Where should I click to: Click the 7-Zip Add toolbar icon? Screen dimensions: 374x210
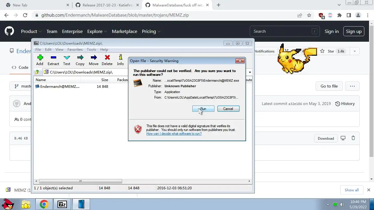40,60
